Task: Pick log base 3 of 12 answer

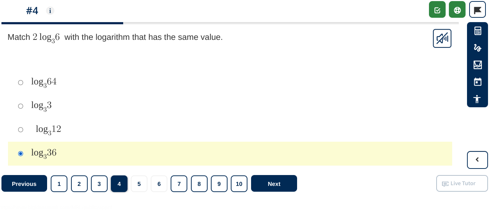Action: (21, 129)
